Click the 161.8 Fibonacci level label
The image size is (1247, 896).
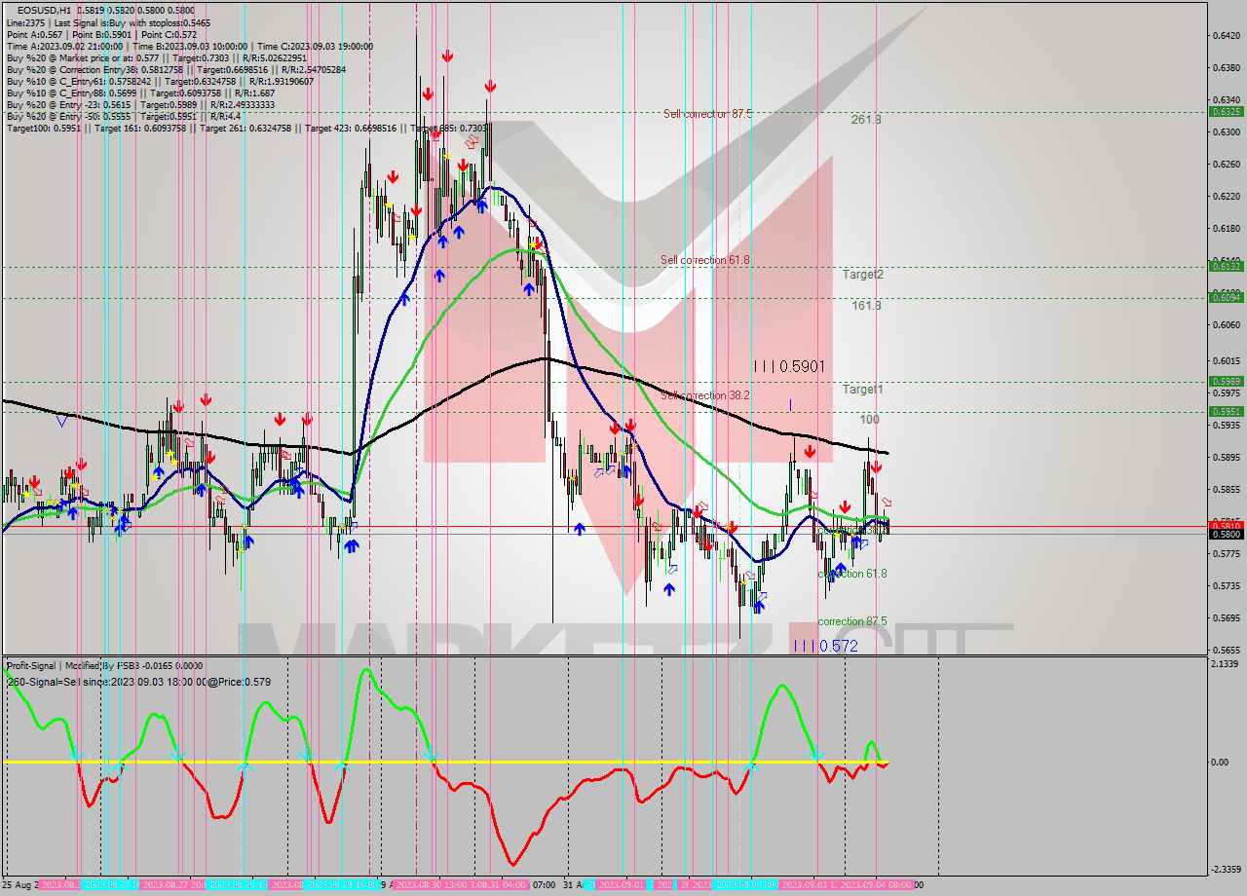[867, 305]
